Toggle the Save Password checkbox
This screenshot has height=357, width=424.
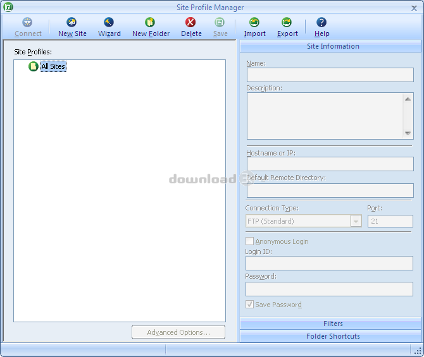pos(250,305)
